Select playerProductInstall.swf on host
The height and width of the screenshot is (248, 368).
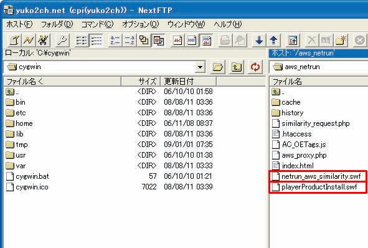point(314,187)
